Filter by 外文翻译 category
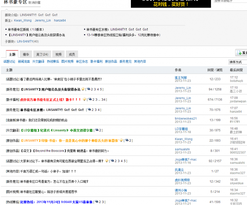The height and width of the screenshot is (205, 247). [38, 62]
